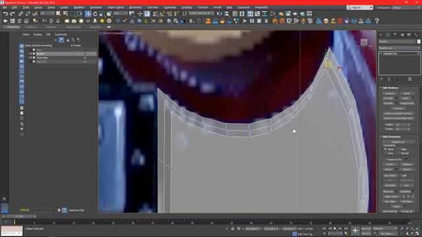Open the Utilities command panel tab
This screenshot has height=237, width=422.
416,35
